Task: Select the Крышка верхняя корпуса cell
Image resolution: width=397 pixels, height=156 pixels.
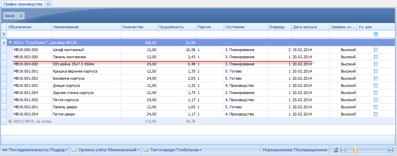Action: tap(86, 71)
